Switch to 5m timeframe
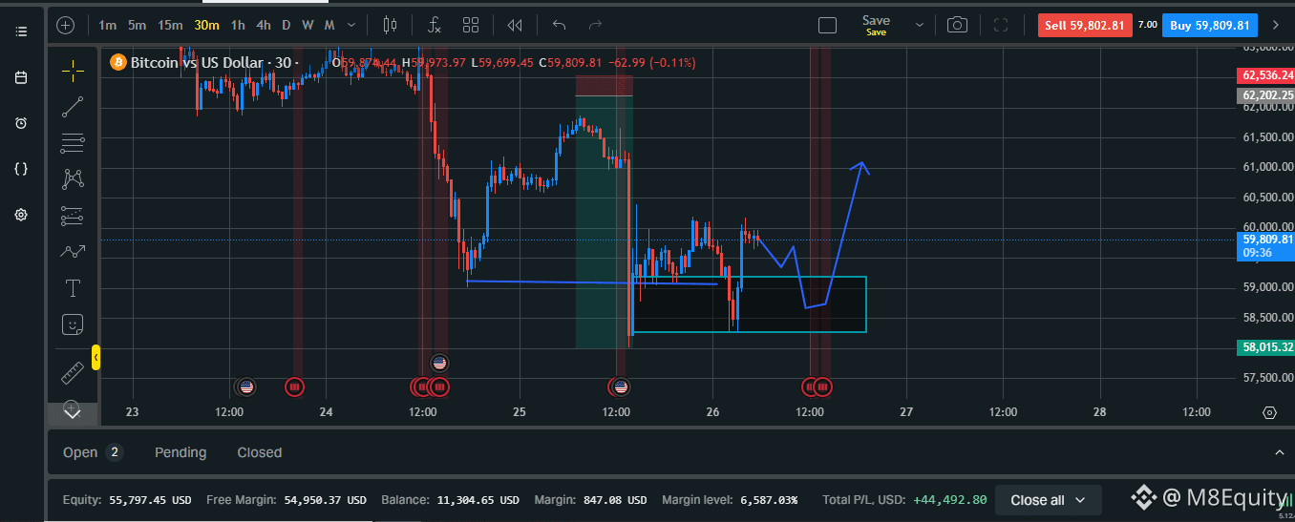 (138, 25)
